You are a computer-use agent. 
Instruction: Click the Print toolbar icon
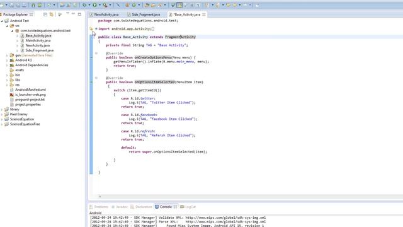coord(24,5)
